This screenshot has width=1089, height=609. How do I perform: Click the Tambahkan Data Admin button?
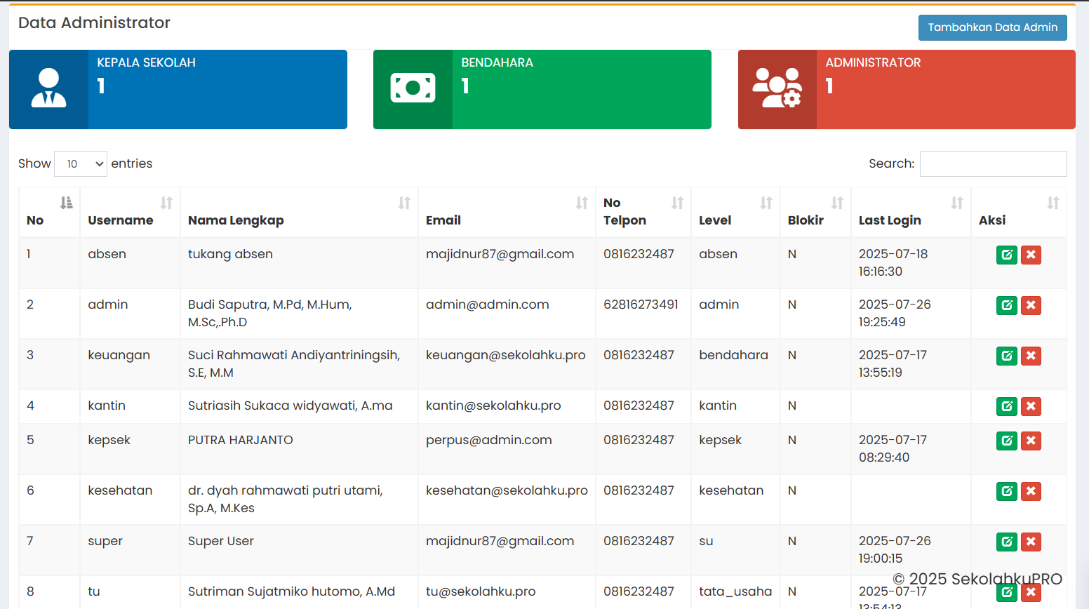992,27
